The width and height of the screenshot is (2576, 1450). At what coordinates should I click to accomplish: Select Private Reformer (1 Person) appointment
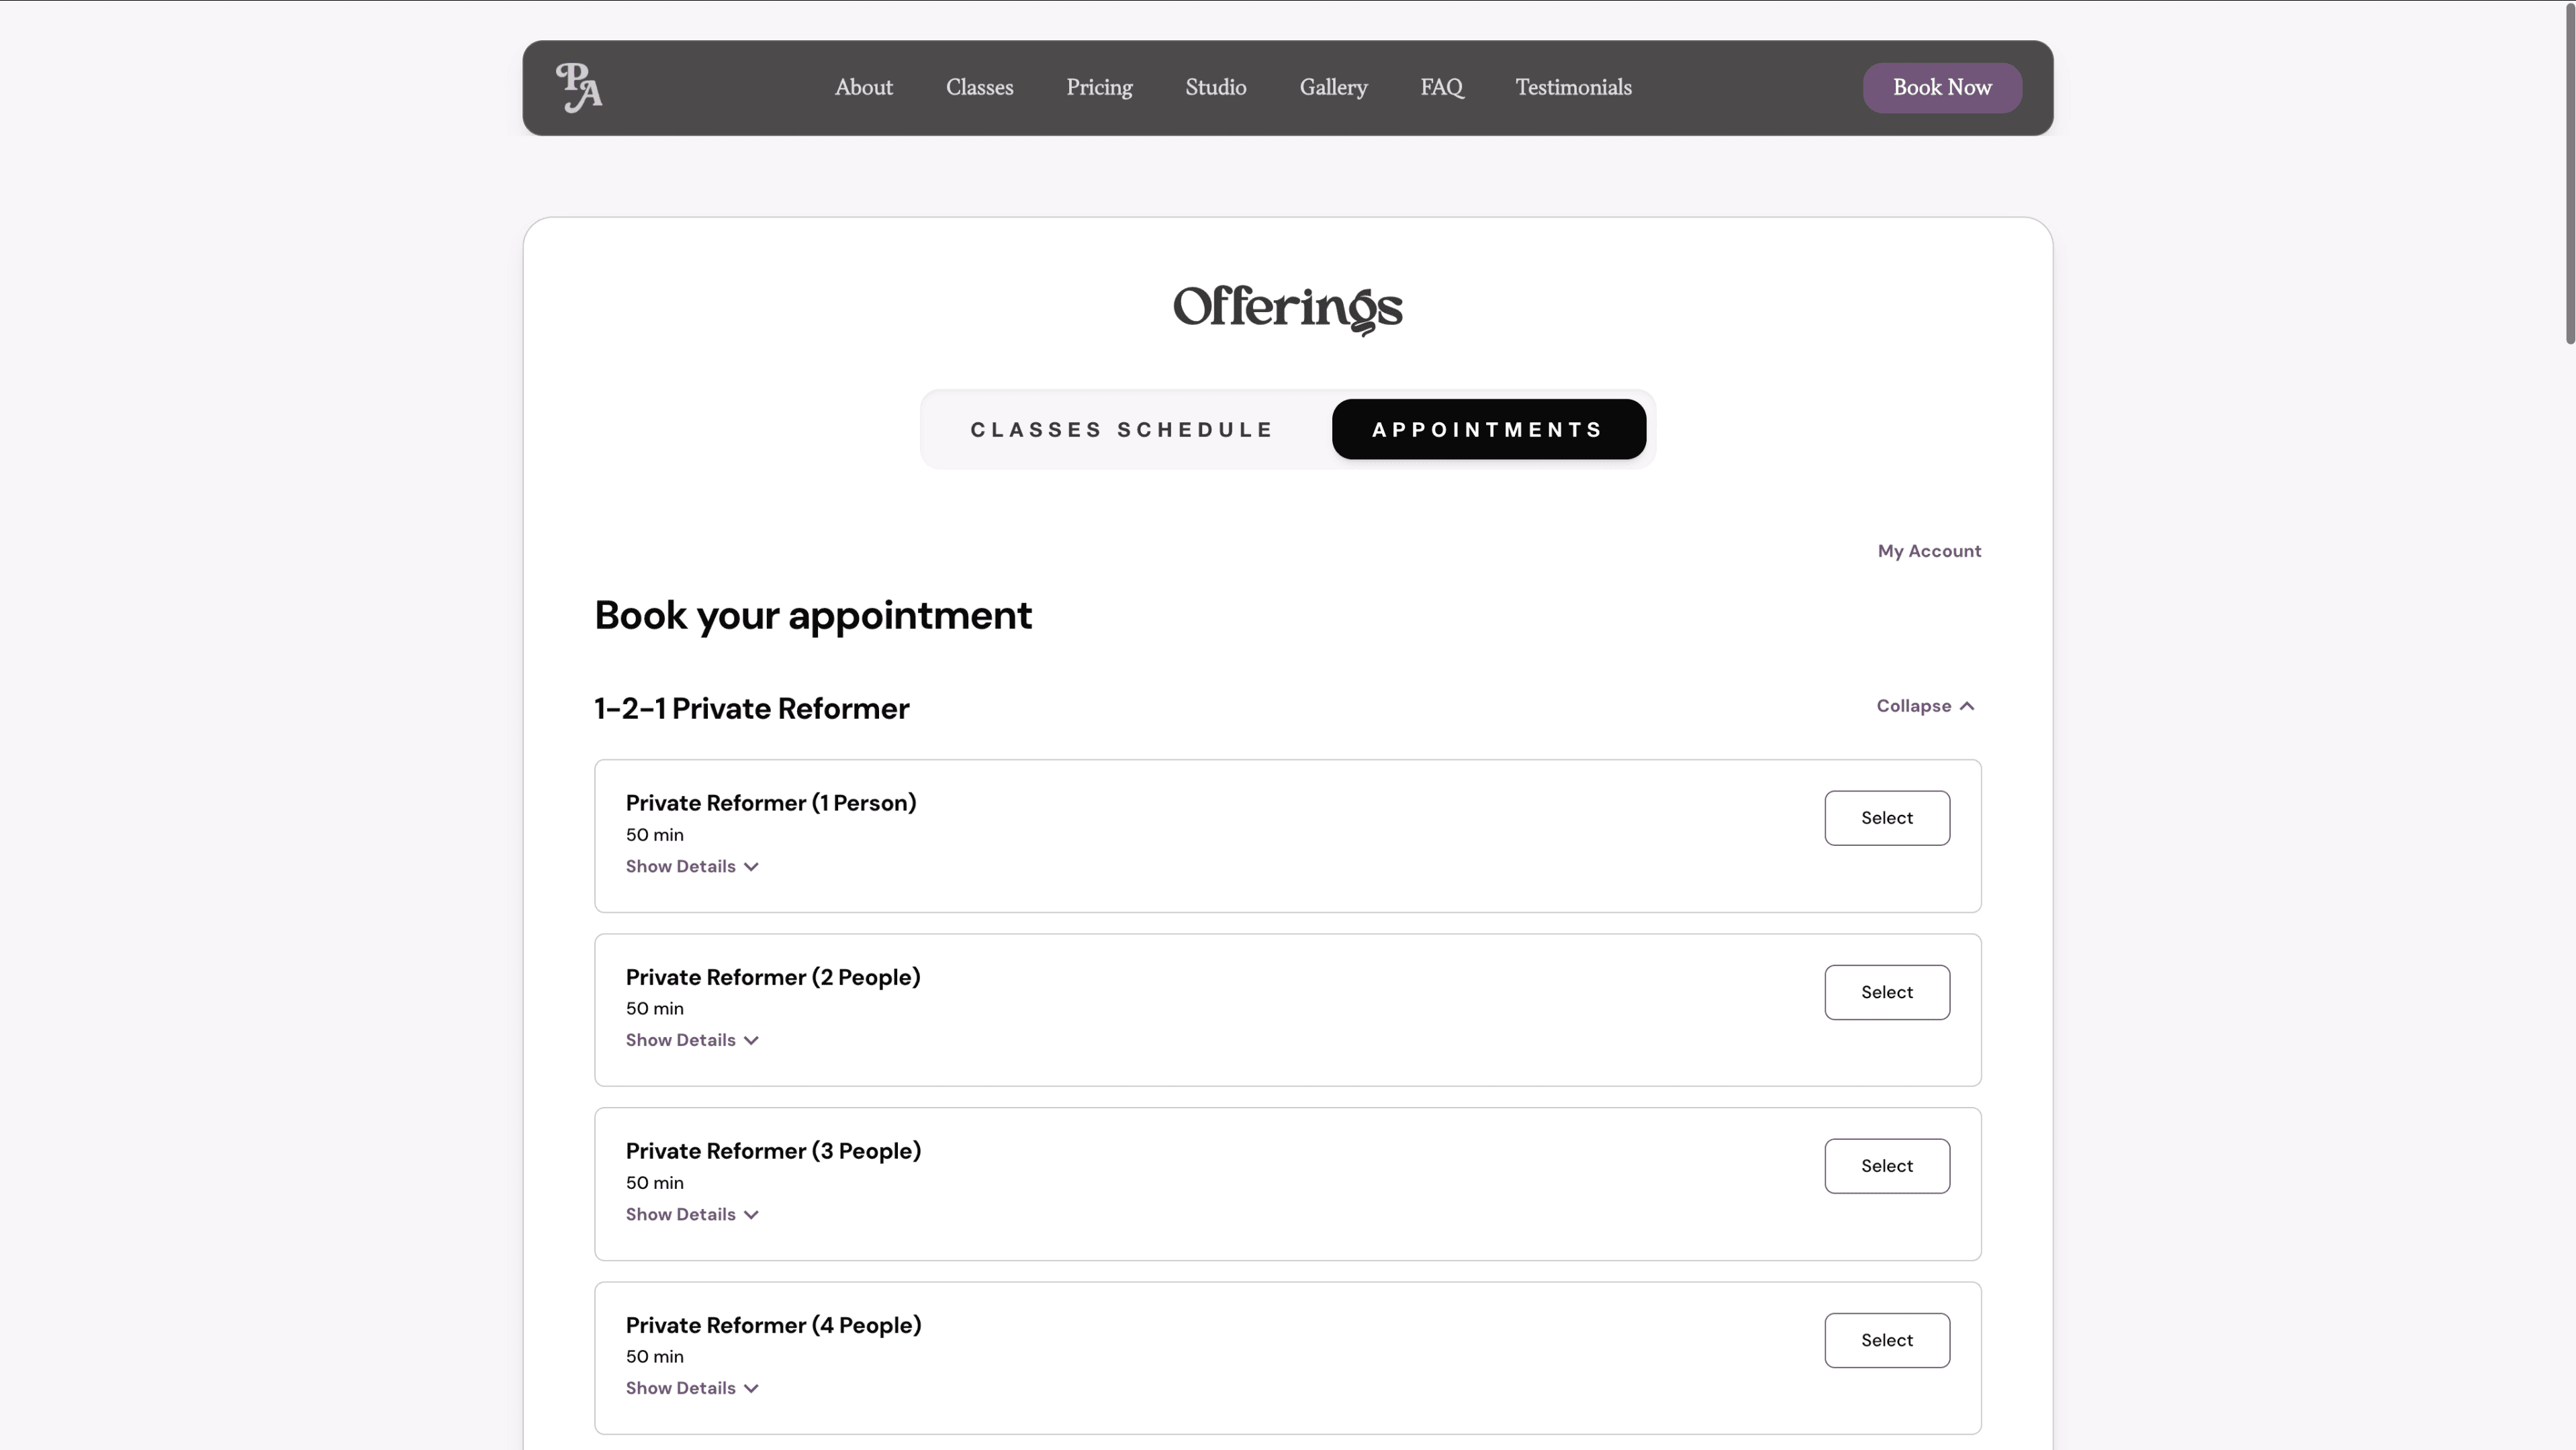[x=1886, y=818]
